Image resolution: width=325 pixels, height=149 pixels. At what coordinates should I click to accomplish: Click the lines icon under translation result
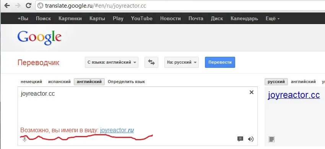271,139
